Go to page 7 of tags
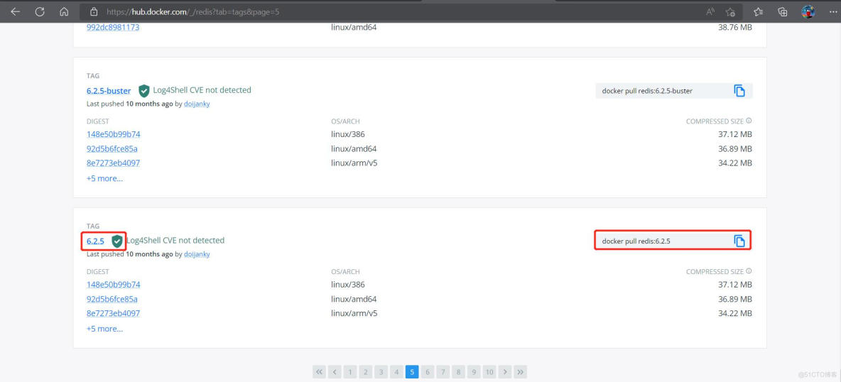Screen dimensions: 841x382 [443, 371]
